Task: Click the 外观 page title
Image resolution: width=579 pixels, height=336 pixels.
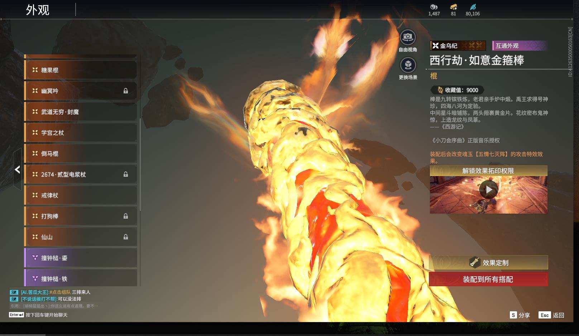Action: pos(38,10)
